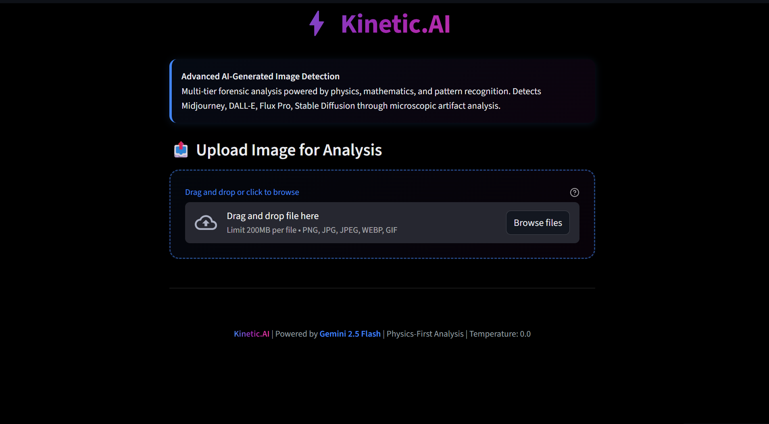Open the help tooltip question mark icon
The image size is (769, 424).
pyautogui.click(x=574, y=192)
